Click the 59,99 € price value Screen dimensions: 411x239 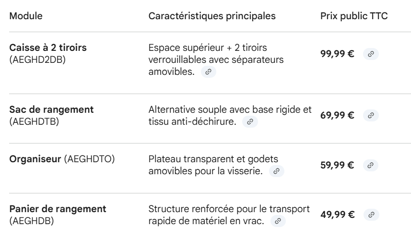pyautogui.click(x=337, y=165)
